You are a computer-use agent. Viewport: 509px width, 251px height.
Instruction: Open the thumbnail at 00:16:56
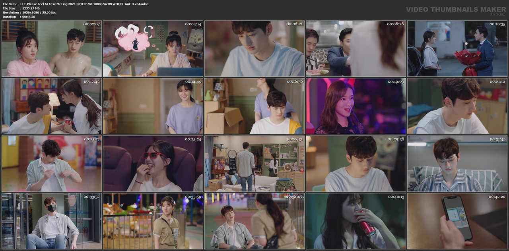(x=254, y=106)
